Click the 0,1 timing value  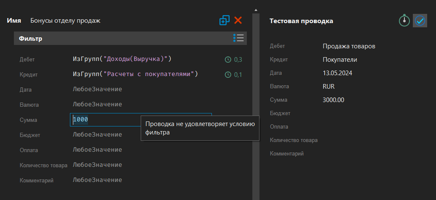(x=238, y=75)
